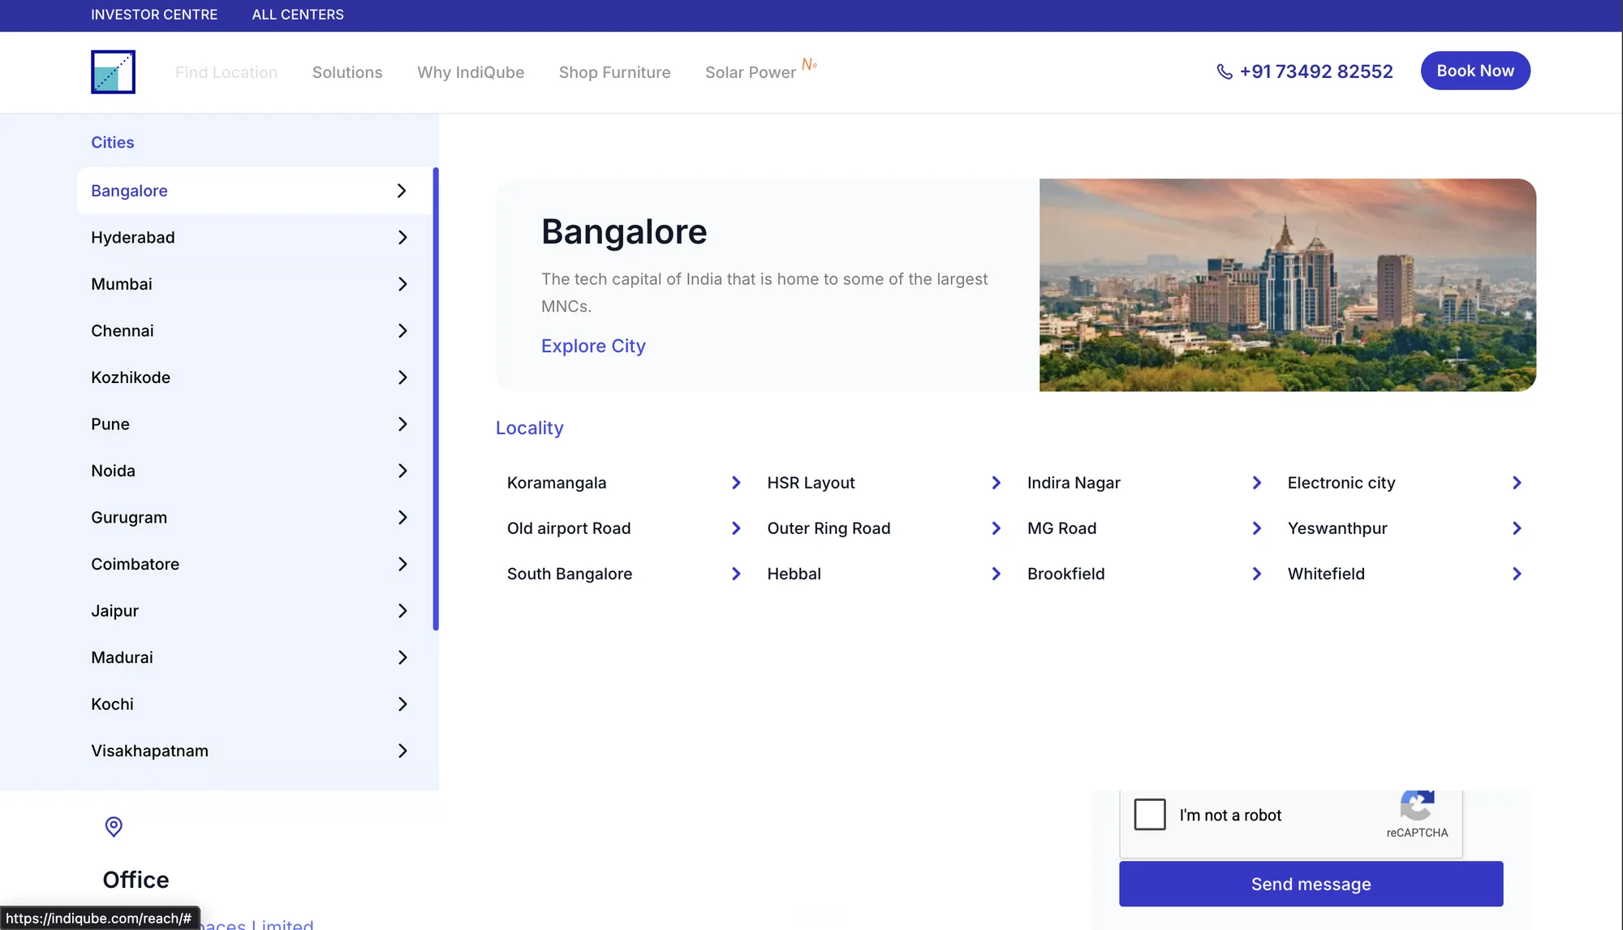The width and height of the screenshot is (1623, 930).
Task: Expand the Noida city chevron
Action: (403, 471)
